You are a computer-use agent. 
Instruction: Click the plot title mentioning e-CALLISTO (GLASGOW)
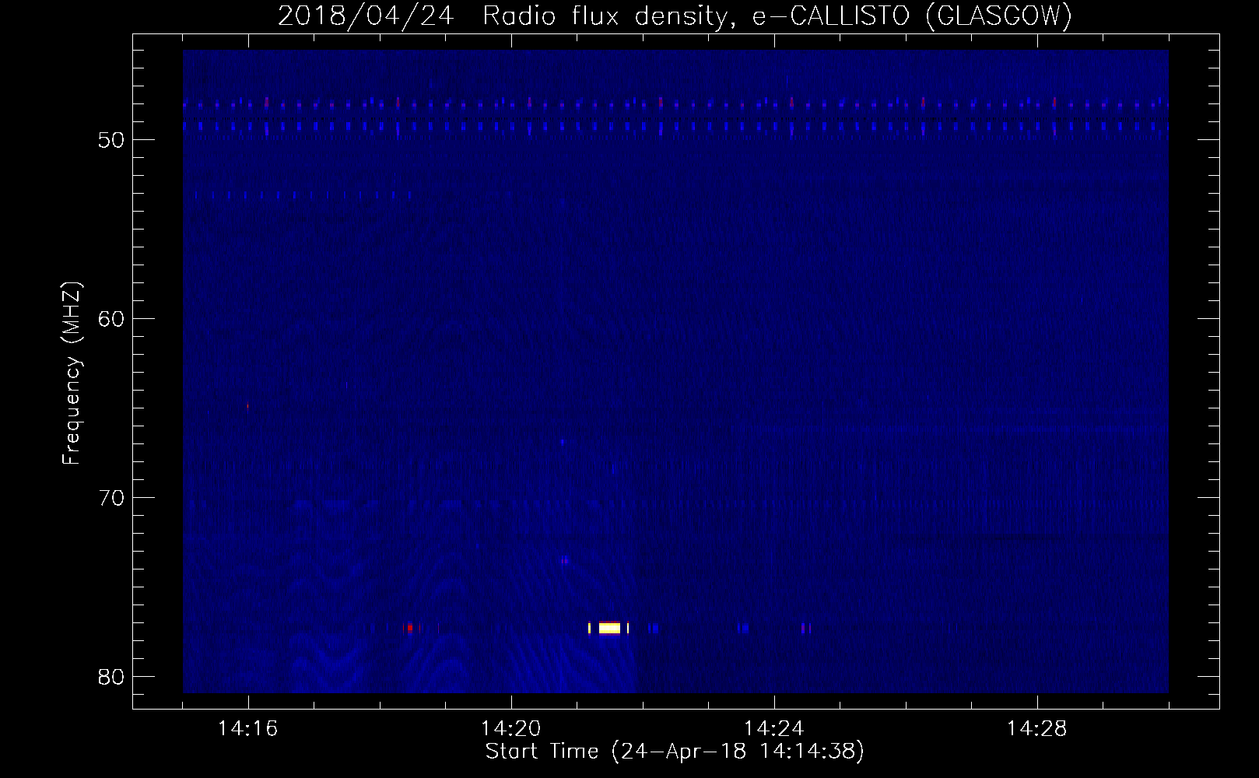click(x=675, y=16)
